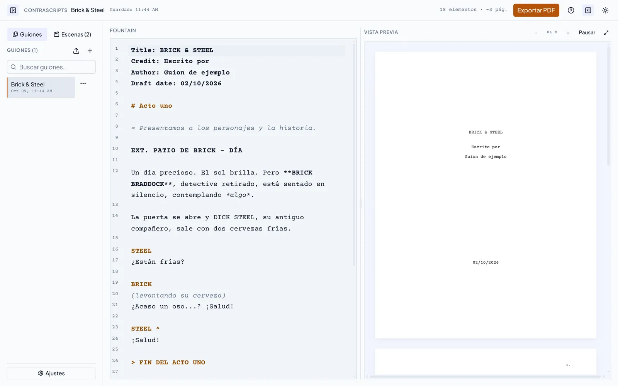This screenshot has width=618, height=386.
Task: Click dialogue '¿Están frías?'
Action: click(158, 262)
